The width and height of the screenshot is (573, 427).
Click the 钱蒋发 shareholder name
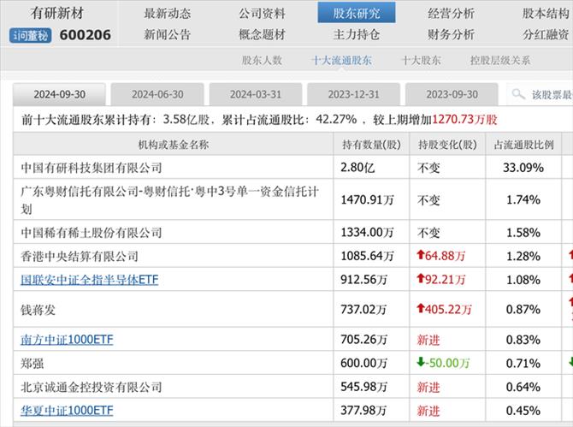tap(38, 310)
